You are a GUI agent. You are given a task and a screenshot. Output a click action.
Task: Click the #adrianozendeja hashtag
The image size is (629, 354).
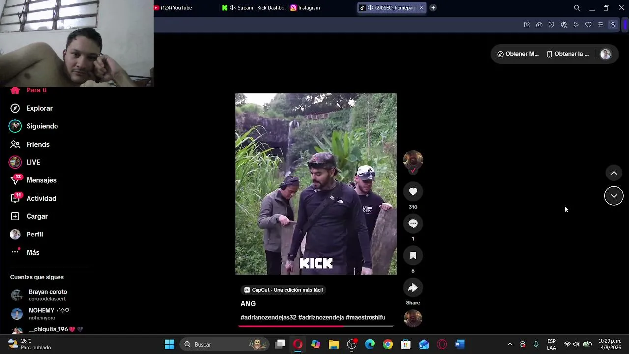[x=321, y=318]
